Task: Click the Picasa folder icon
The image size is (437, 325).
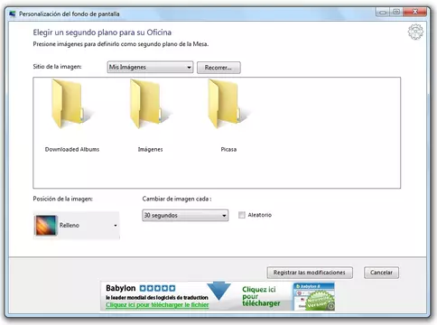Action: tap(227, 104)
